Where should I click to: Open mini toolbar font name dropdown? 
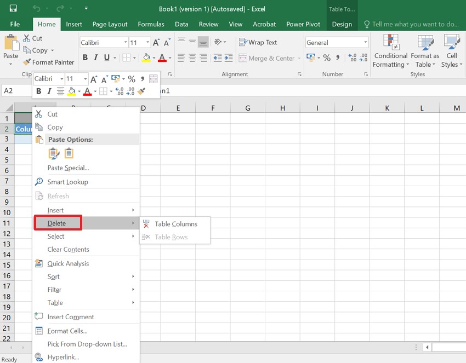tap(62, 79)
